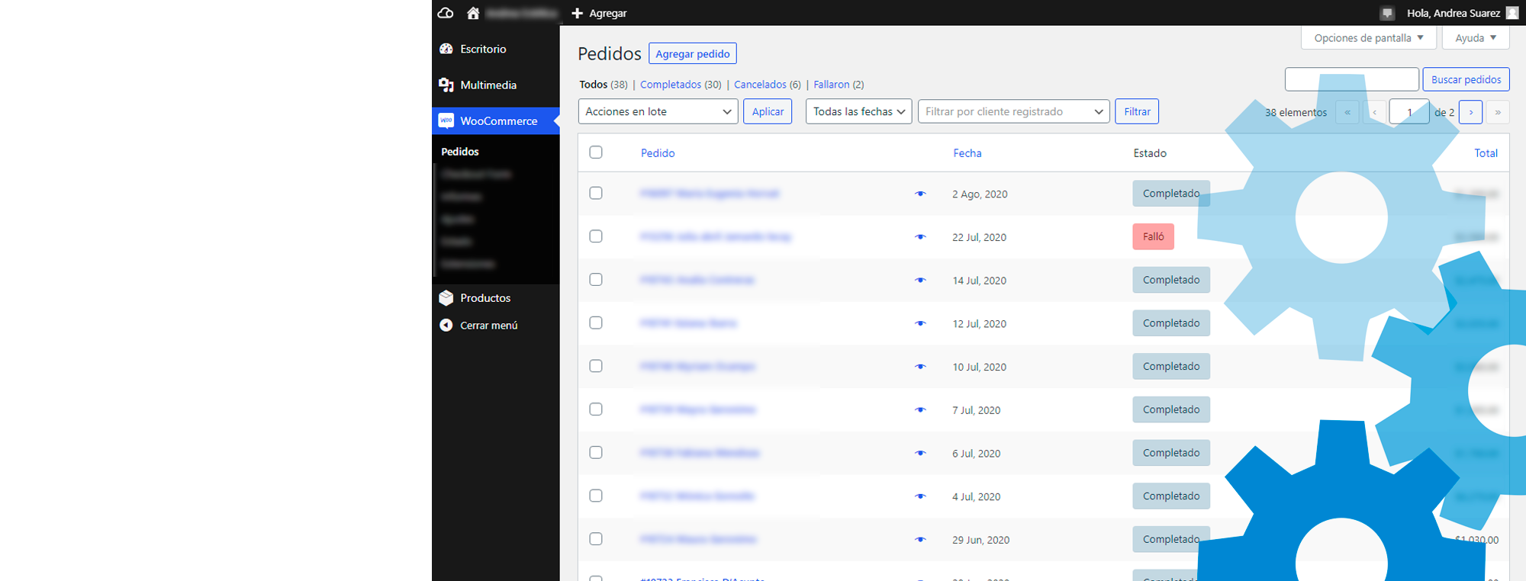The height and width of the screenshot is (581, 1526).
Task: Preview the order dated 4 Jul, 2020 via the eye icon
Action: pyautogui.click(x=920, y=496)
